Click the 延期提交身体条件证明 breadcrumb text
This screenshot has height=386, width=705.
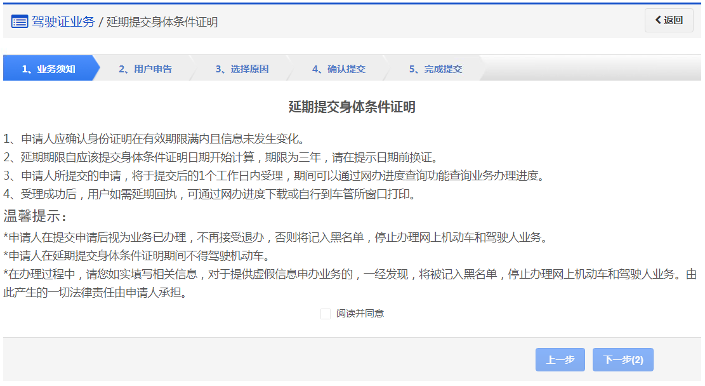click(162, 22)
